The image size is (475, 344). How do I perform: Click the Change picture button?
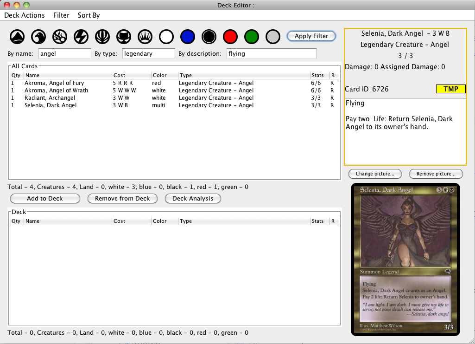pyautogui.click(x=375, y=174)
